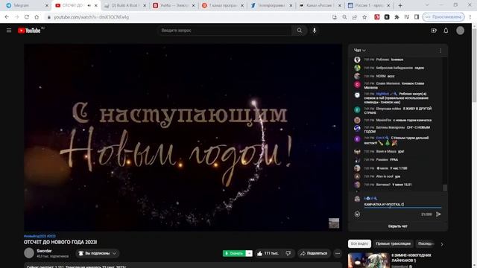This screenshot has width=477, height=268.
Task: Click Скрыть чат button
Action: click(397, 226)
